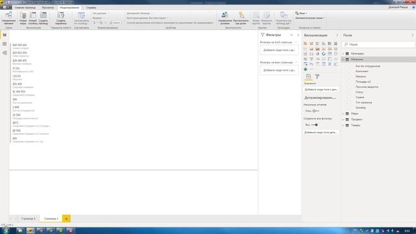Viewport: 416px width, 234px height.
Task: Select the clustered bar chart visual
Action: 318,44
